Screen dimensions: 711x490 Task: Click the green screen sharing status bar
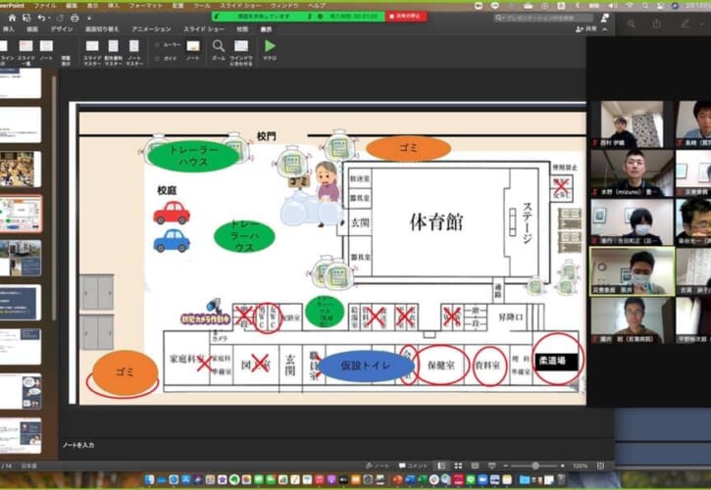pyautogui.click(x=298, y=17)
